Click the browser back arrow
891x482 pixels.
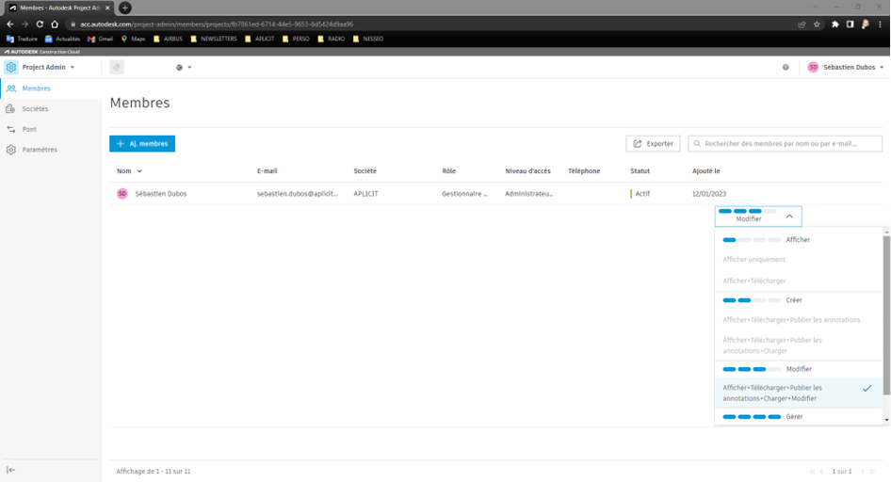pos(9,24)
